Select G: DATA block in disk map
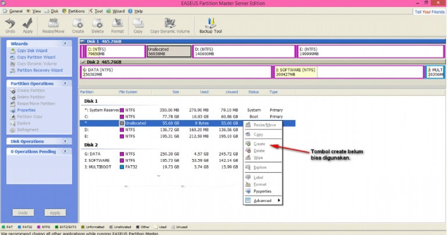This screenshot has height=235, width=447. [176, 72]
